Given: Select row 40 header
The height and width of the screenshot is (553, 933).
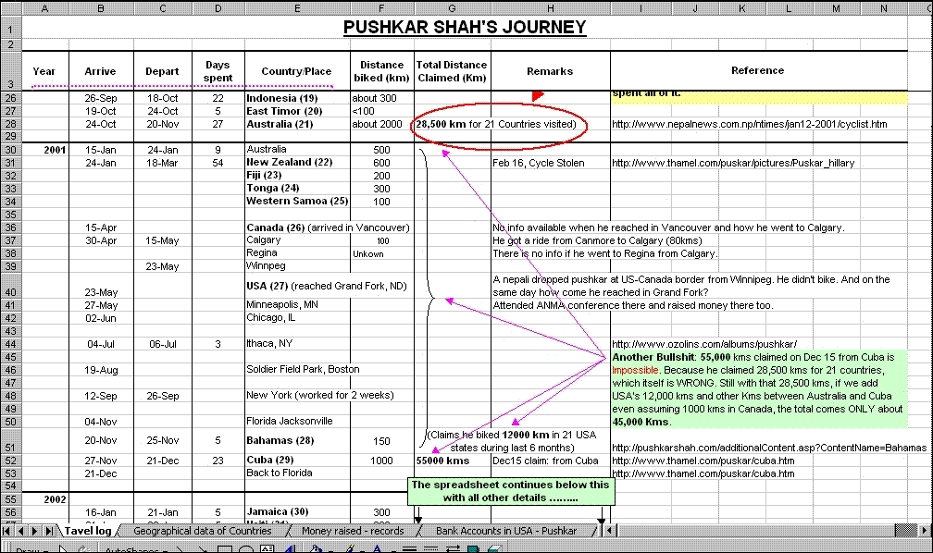Looking at the screenshot, I should 10,285.
